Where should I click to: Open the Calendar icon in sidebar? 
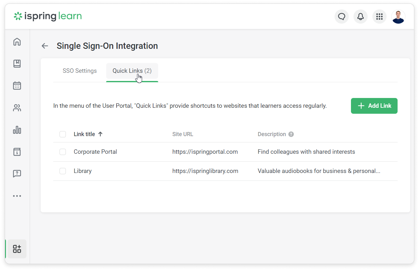pos(17,85)
